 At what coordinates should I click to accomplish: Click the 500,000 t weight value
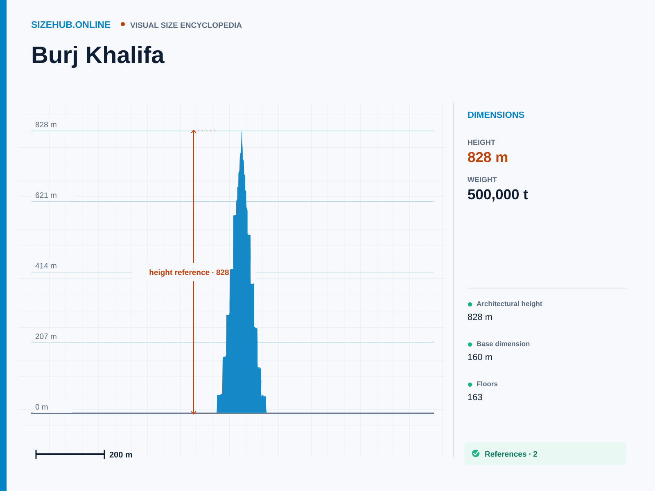498,195
